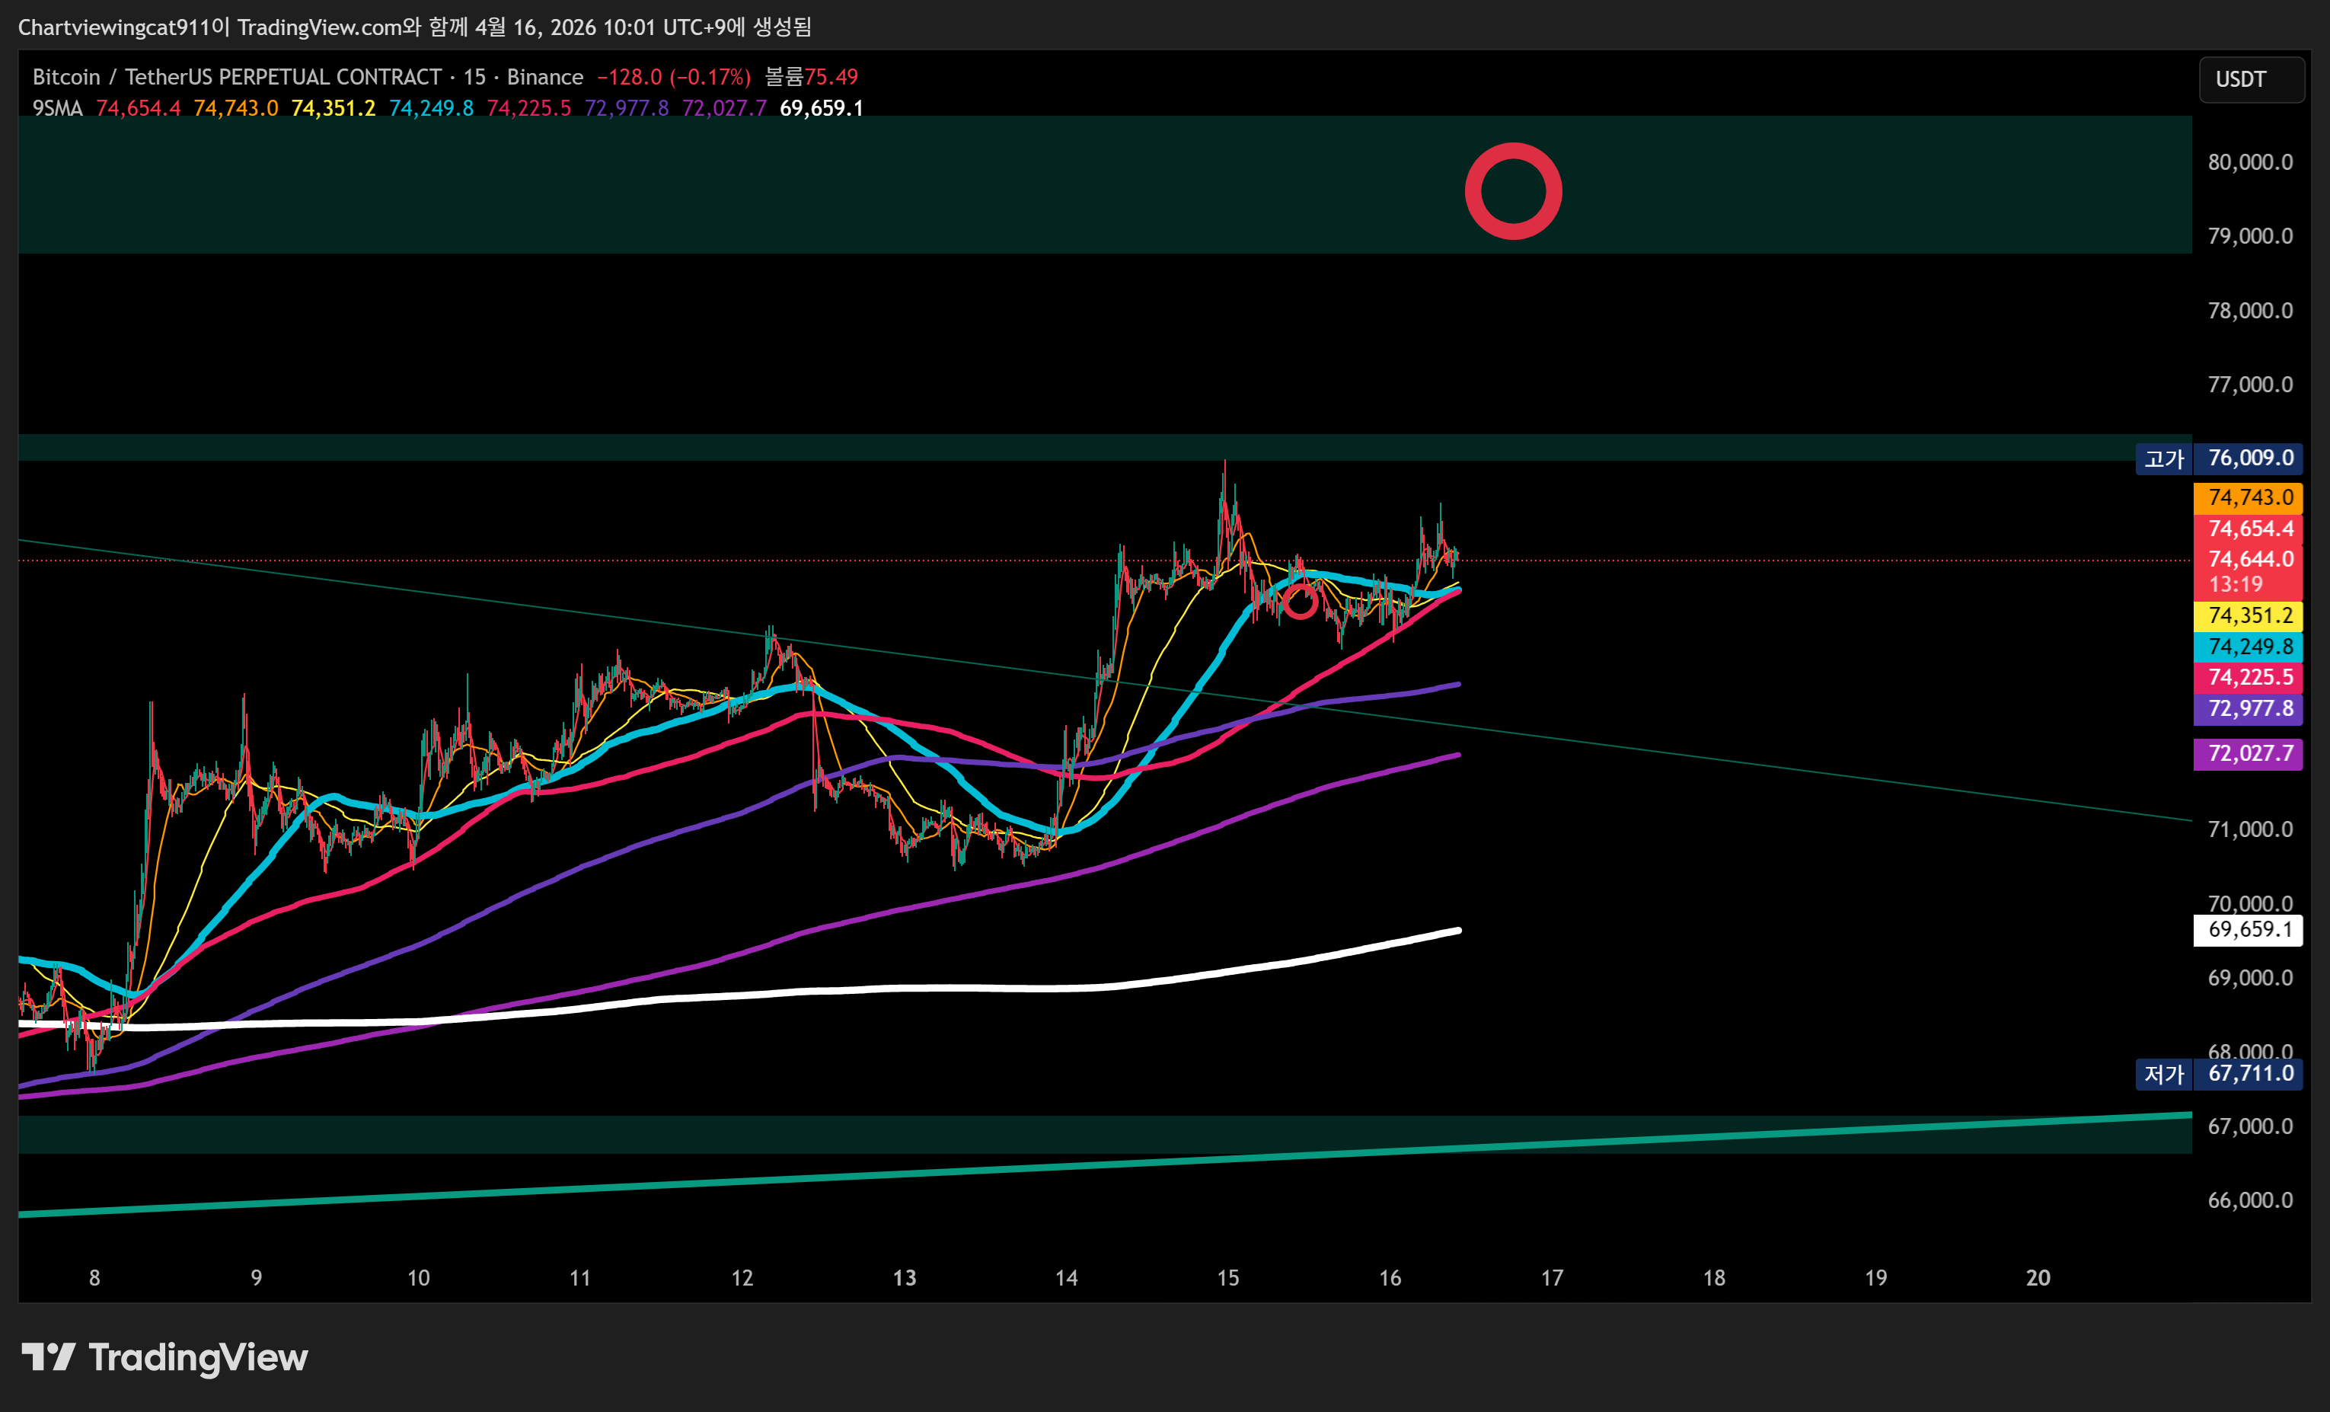
Task: Click the orange 74,743.0 price tag
Action: pyautogui.click(x=2249, y=497)
